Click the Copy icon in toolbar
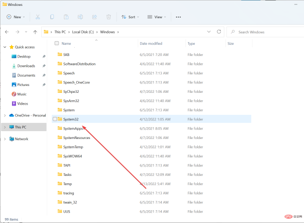Viewport: 304px width, 223px height. click(51, 17)
